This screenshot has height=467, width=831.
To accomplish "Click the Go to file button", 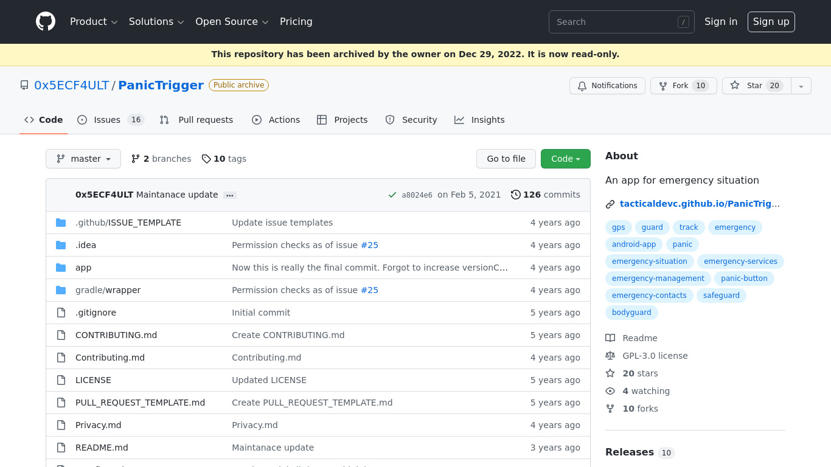I will 506,159.
